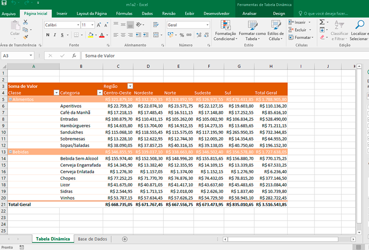Apply bold with the N button
The height and width of the screenshot is (250, 369).
pyautogui.click(x=48, y=35)
